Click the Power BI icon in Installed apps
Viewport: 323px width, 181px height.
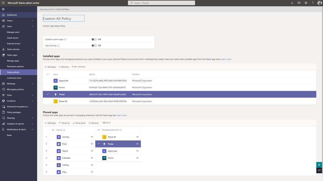pos(56,101)
